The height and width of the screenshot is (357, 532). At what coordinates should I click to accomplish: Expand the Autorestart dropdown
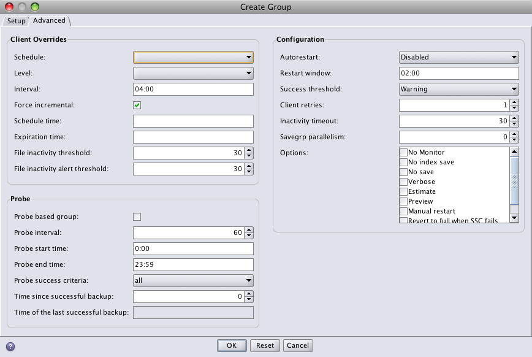[x=459, y=57]
